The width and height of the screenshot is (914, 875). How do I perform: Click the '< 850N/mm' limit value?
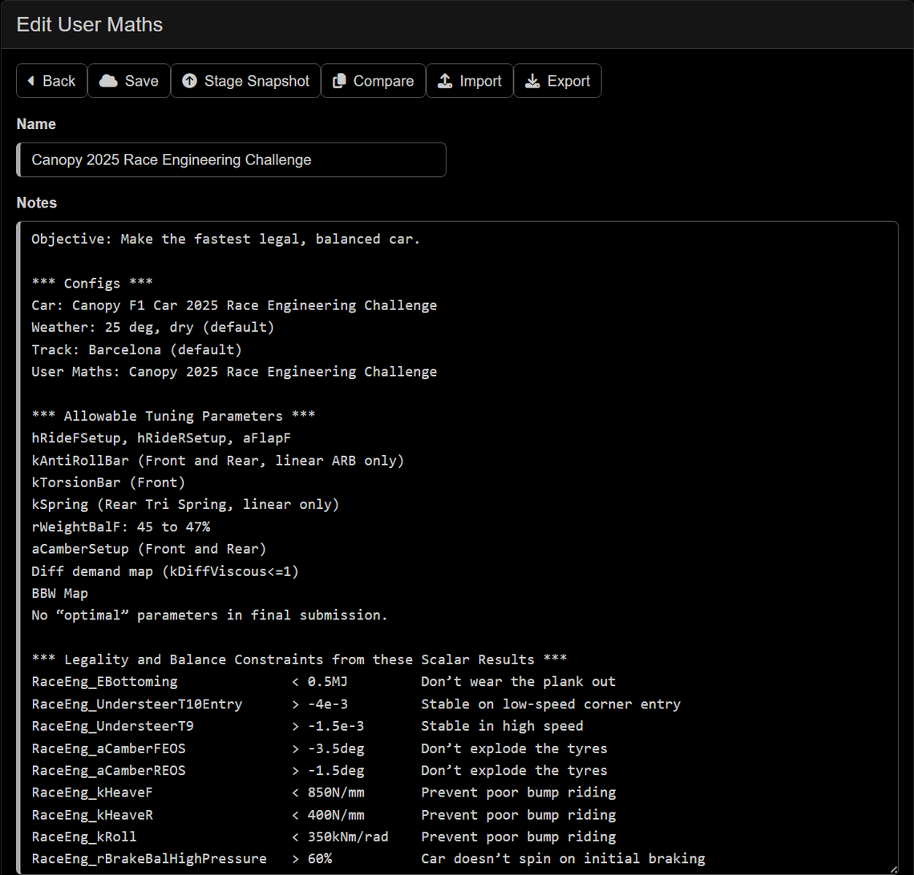(328, 792)
